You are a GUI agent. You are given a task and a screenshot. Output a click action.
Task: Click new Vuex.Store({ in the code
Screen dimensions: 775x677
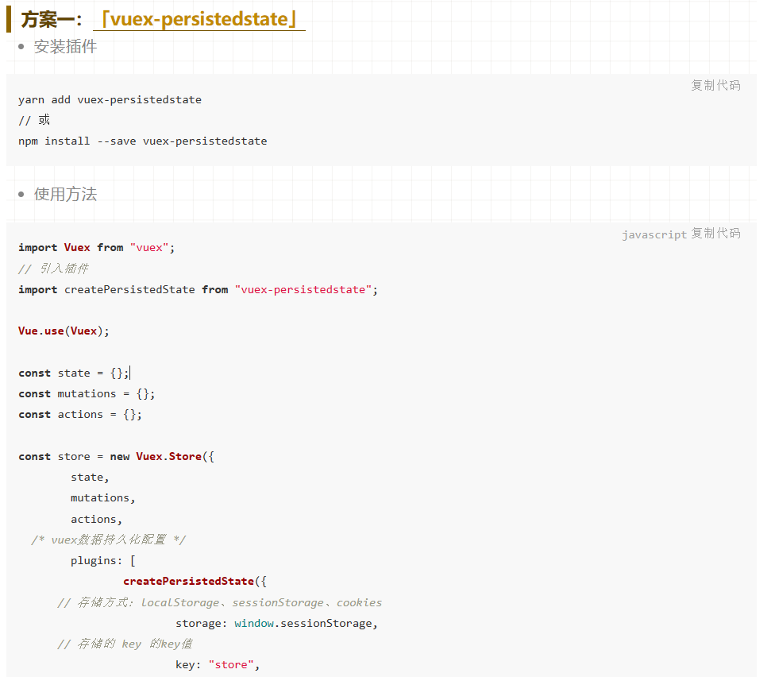click(x=162, y=456)
